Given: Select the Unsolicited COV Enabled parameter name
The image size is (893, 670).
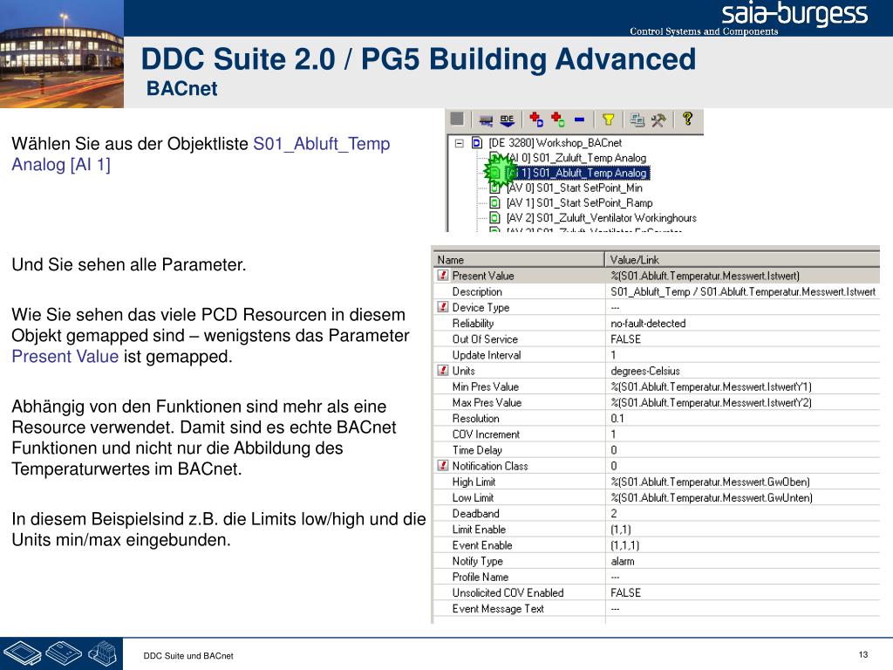Looking at the screenshot, I should coord(508,593).
